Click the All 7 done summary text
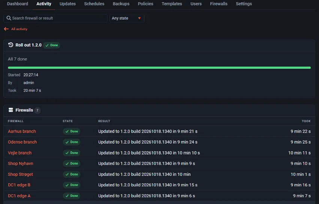Image resolution: width=319 pixels, height=204 pixels. pyautogui.click(x=17, y=59)
